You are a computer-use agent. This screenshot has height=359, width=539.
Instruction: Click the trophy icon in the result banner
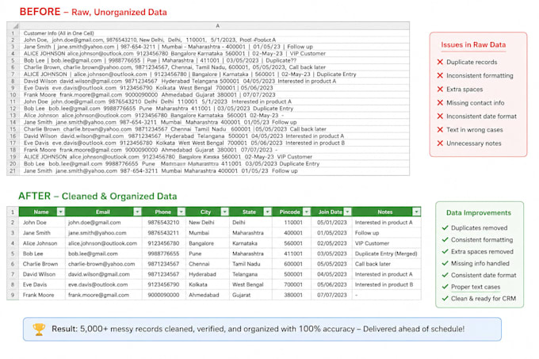click(x=39, y=329)
